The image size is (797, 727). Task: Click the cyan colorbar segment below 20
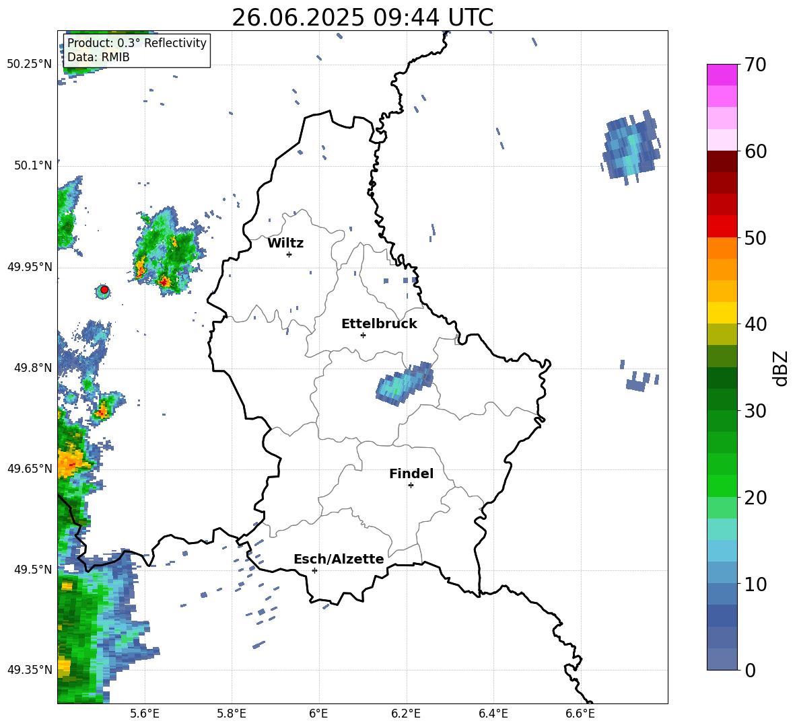722,529
